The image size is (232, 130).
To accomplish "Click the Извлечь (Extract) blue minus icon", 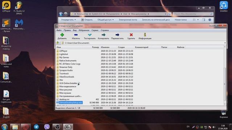I will click(x=76, y=35).
